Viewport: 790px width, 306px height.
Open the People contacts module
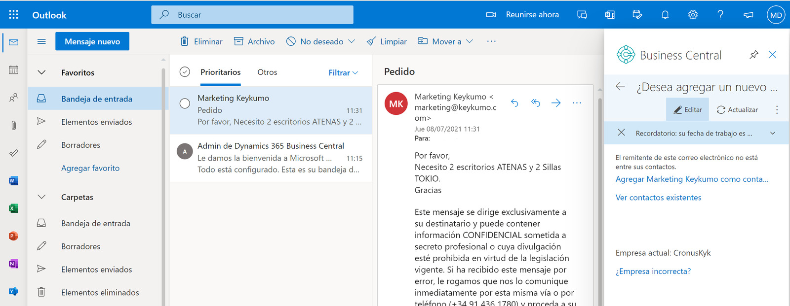pos(14,98)
